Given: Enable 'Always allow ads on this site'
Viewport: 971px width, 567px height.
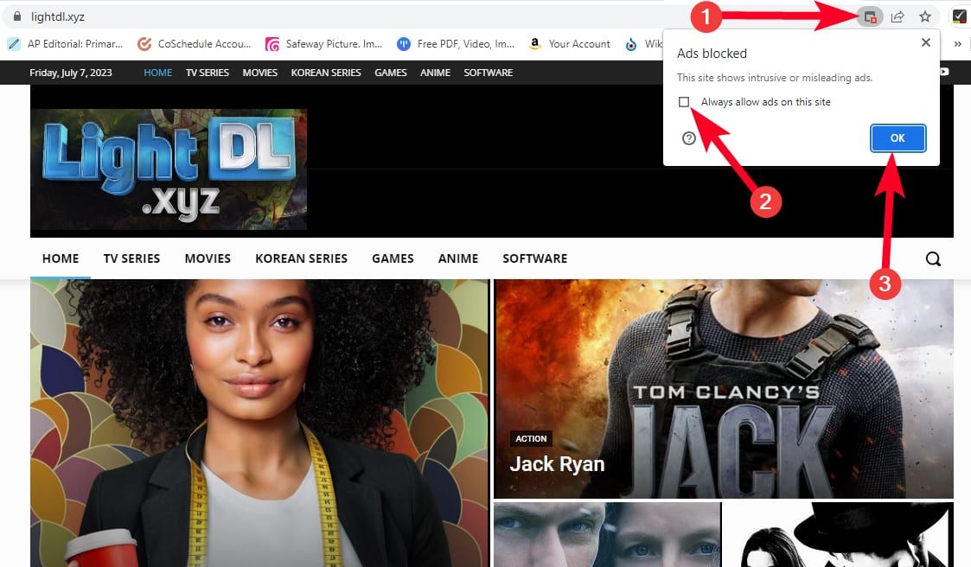Looking at the screenshot, I should pyautogui.click(x=685, y=102).
